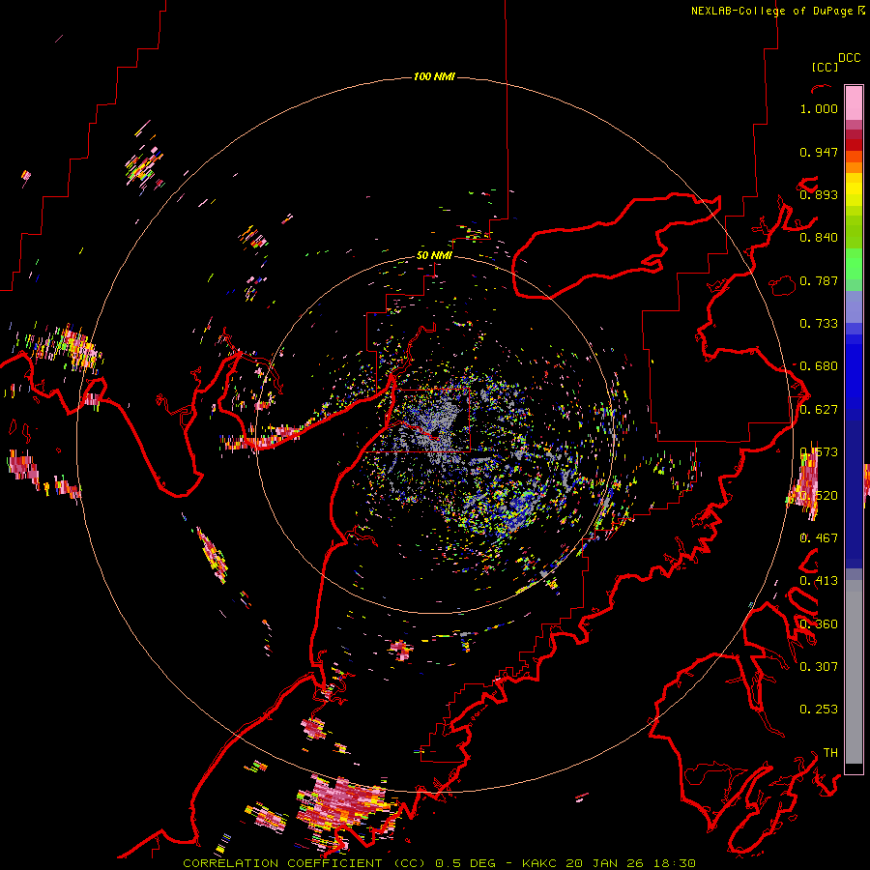This screenshot has height=870, width=870.
Task: Click the TH threshold label
Action: [830, 753]
